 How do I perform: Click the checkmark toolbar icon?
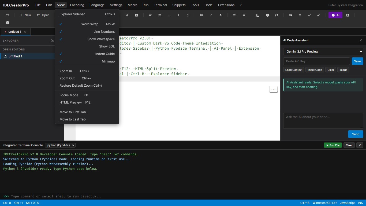(309, 15)
